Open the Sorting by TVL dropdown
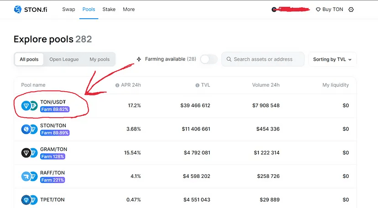Image resolution: width=378 pixels, height=208 pixels. 332,59
